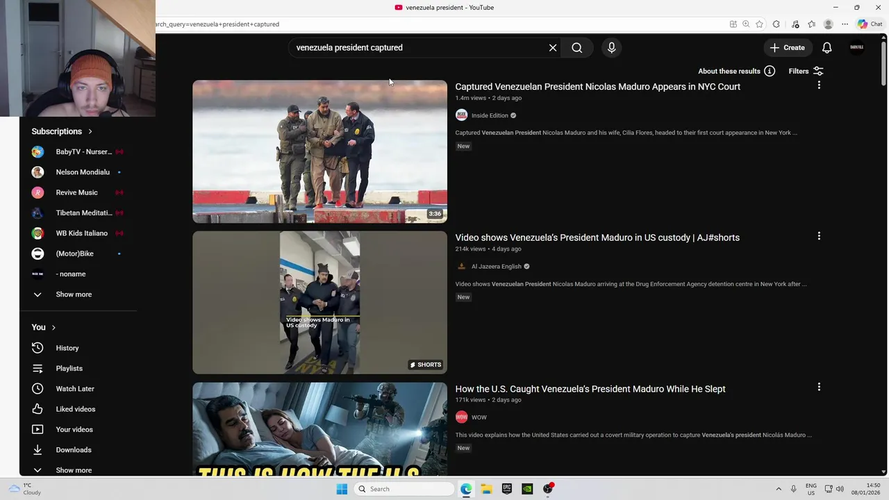This screenshot has width=889, height=500.
Task: Play Captured Maduro Appears in NYC Court thumbnail
Action: [319, 151]
